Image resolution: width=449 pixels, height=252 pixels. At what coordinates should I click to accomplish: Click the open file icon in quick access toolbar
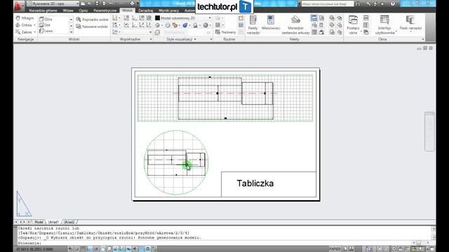coord(90,3)
